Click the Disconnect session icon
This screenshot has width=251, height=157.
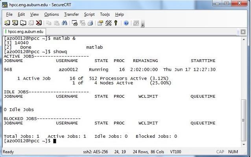click(39, 23)
